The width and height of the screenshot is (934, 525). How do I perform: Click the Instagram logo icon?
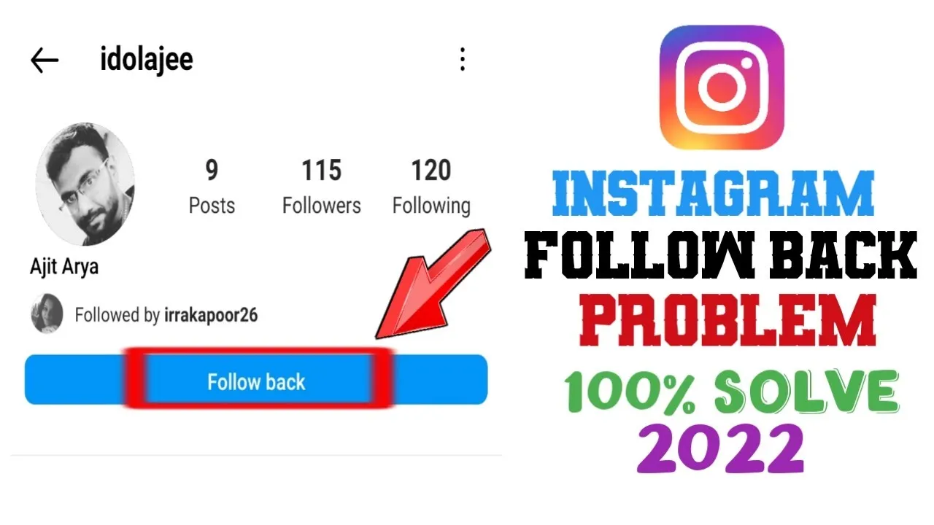pos(722,87)
